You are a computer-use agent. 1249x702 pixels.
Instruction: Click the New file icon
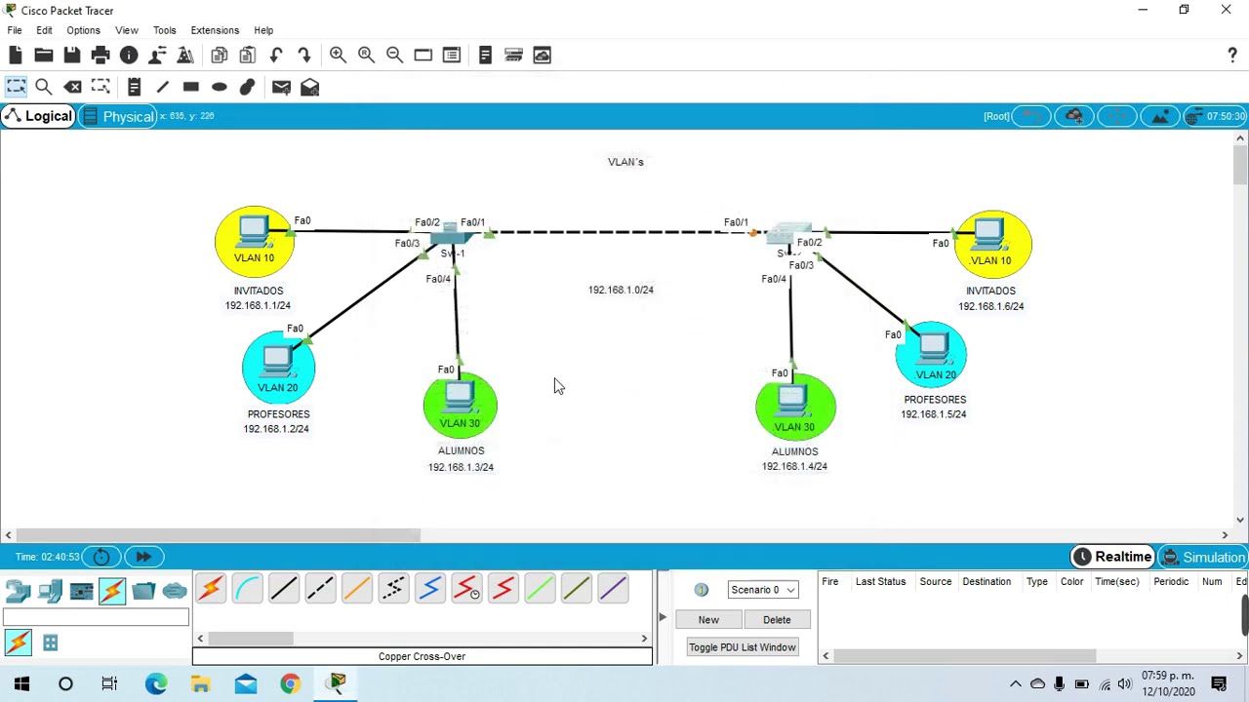pyautogui.click(x=16, y=56)
